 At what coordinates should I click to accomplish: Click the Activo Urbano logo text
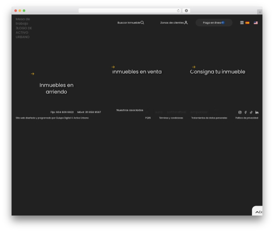point(24,28)
